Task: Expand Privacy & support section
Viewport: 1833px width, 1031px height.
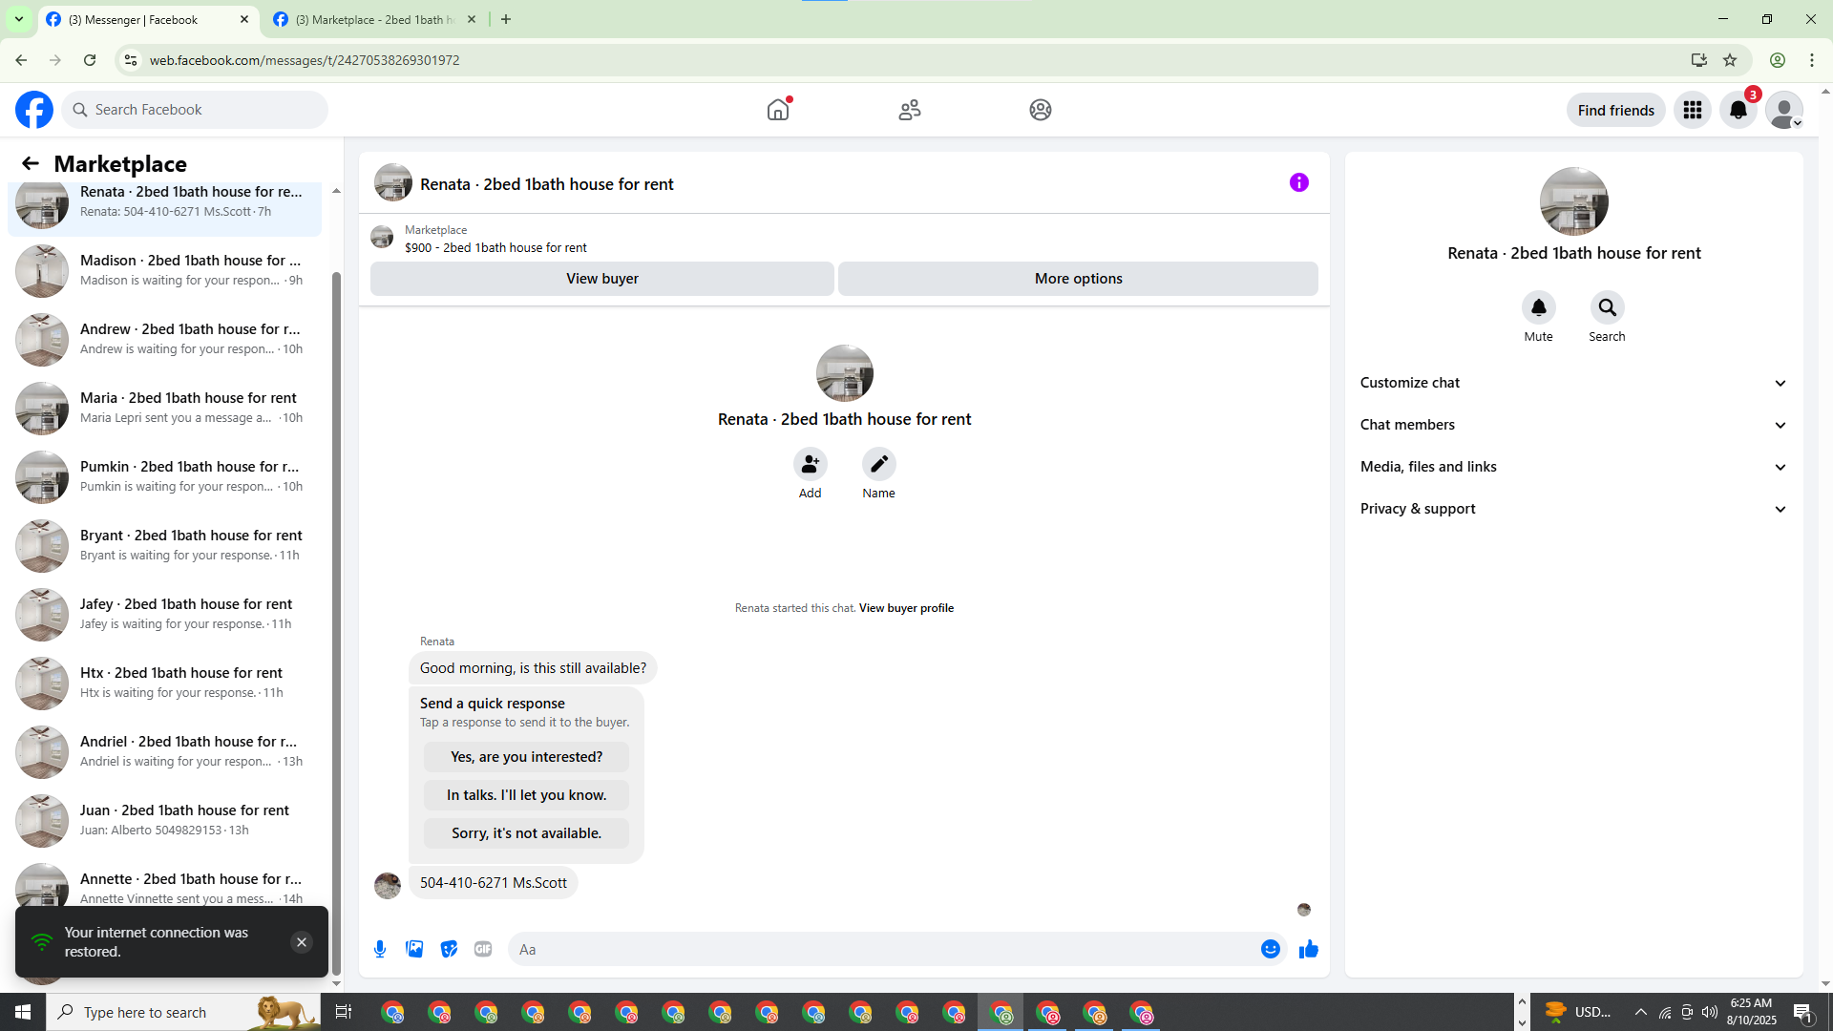Action: [x=1572, y=509]
